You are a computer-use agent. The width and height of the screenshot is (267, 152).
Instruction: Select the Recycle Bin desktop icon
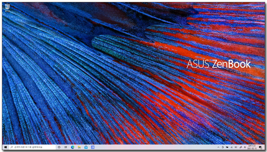click(x=7, y=8)
